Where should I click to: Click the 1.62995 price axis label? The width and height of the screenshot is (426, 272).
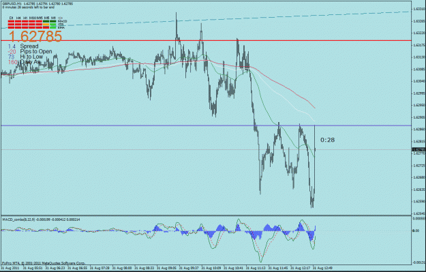point(419,93)
